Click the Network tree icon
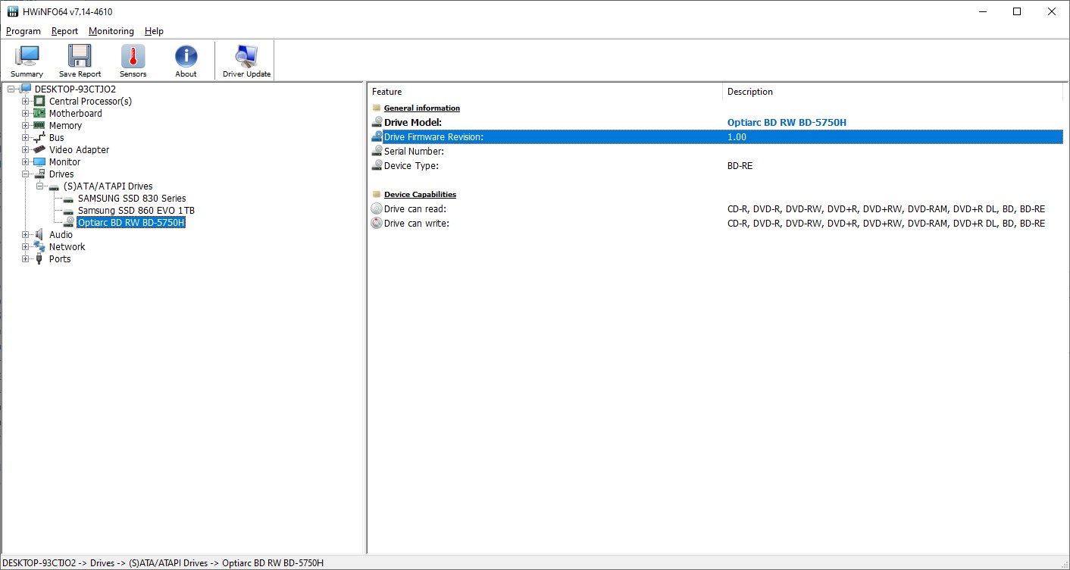Viewport: 1070px width, 570px height. (x=39, y=246)
